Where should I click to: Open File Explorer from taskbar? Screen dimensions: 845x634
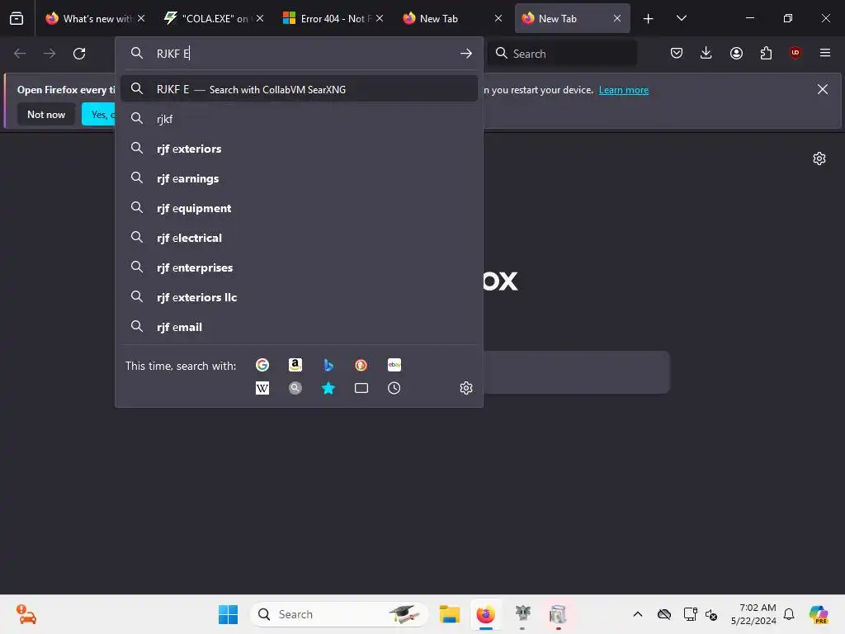pos(450,614)
